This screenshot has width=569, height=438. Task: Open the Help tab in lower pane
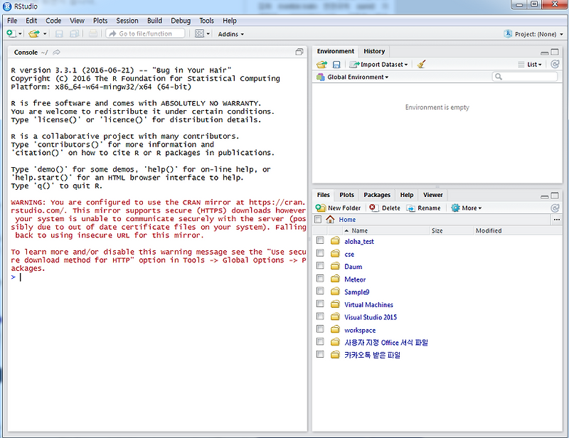click(407, 195)
